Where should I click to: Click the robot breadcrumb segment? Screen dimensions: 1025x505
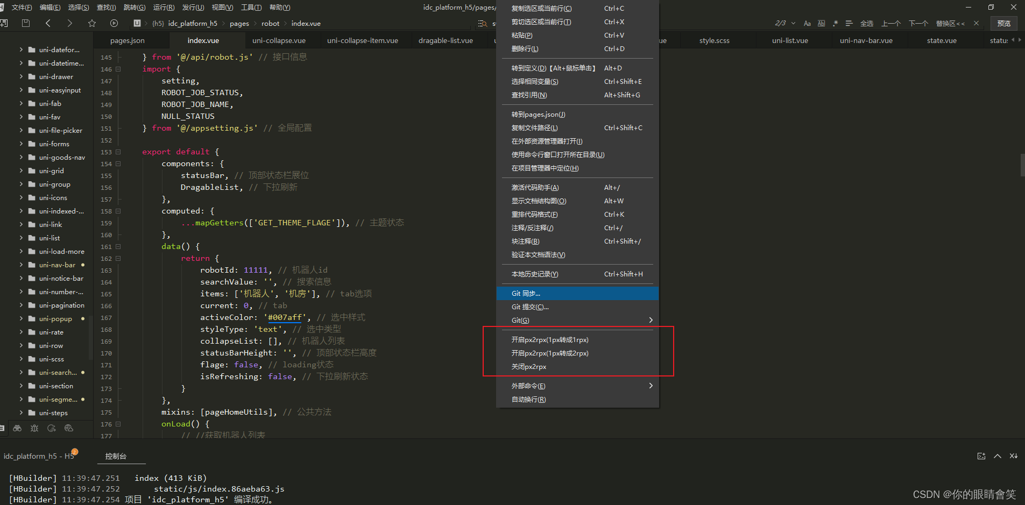tap(271, 24)
